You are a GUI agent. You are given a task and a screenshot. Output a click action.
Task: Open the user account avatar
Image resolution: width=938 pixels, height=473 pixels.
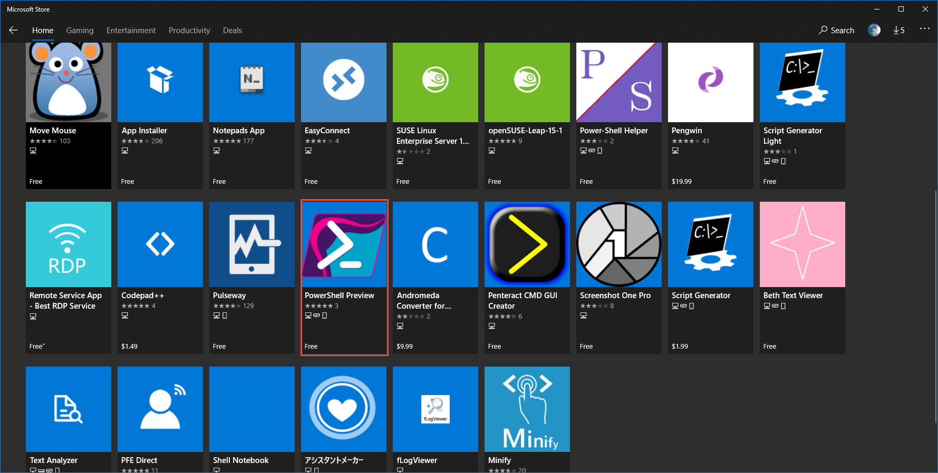[874, 30]
